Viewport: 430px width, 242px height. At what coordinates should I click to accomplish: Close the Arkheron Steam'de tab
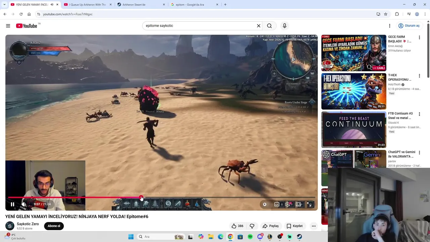pyautogui.click(x=164, y=5)
